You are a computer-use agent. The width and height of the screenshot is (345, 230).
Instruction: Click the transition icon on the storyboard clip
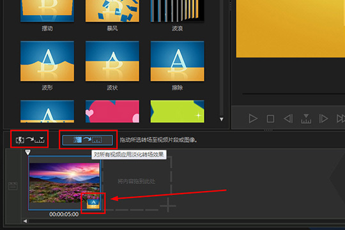93,204
